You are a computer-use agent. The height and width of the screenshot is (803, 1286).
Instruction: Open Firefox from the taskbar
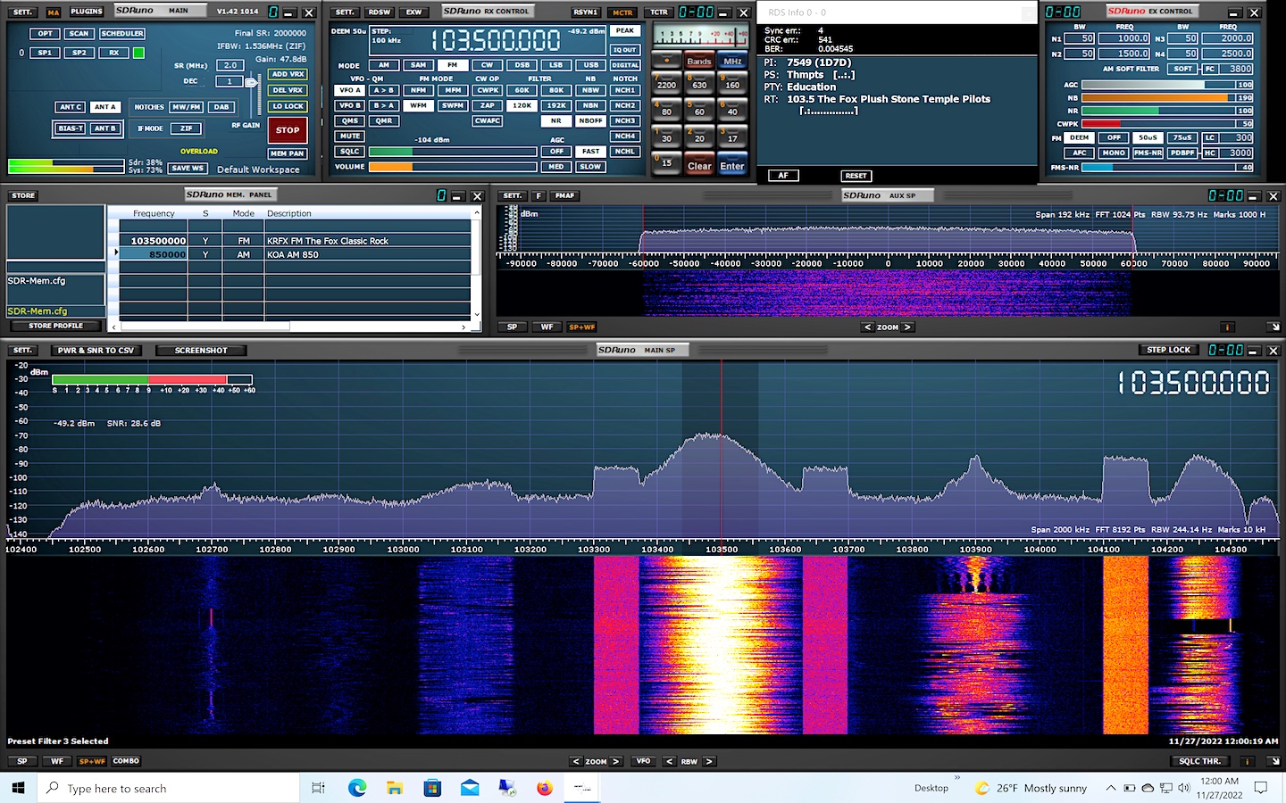point(545,788)
